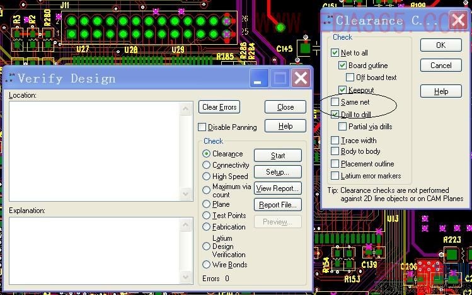
Task: Click inside the Explanation text box
Action: 95,250
